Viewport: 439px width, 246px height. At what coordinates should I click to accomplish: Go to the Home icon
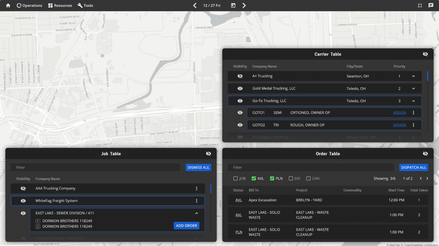[x=8, y=5]
